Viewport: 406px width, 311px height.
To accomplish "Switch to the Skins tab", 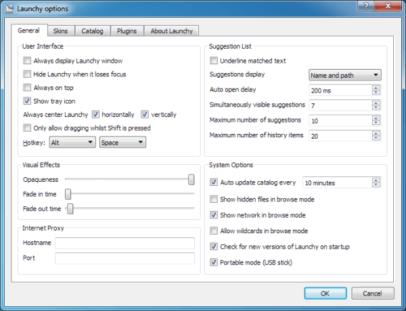I will (x=60, y=31).
